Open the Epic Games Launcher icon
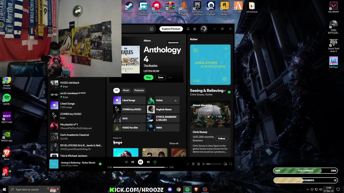The height and width of the screenshot is (193, 344). point(197,9)
